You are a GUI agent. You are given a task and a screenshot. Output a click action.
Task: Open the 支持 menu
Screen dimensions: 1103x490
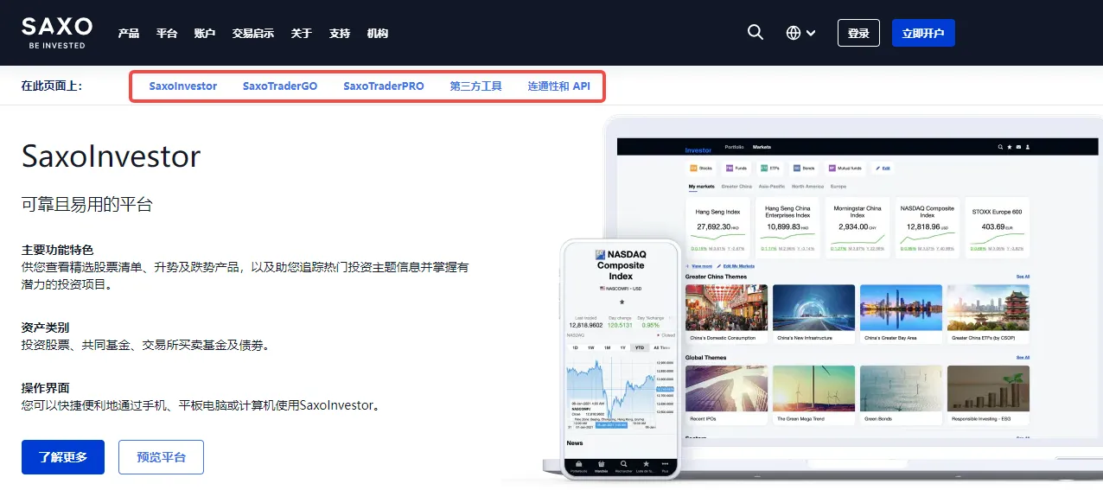click(340, 34)
